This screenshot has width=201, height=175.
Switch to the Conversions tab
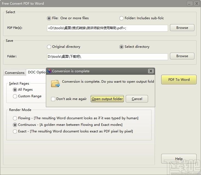(15, 73)
